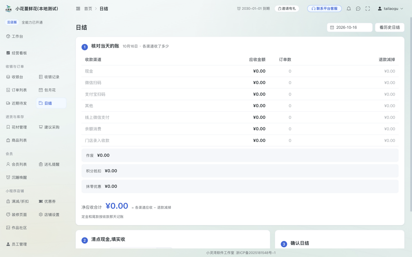Image resolution: width=412 pixels, height=257 pixels.
Task: Open the 2026-10-16 date picker
Action: click(x=350, y=27)
